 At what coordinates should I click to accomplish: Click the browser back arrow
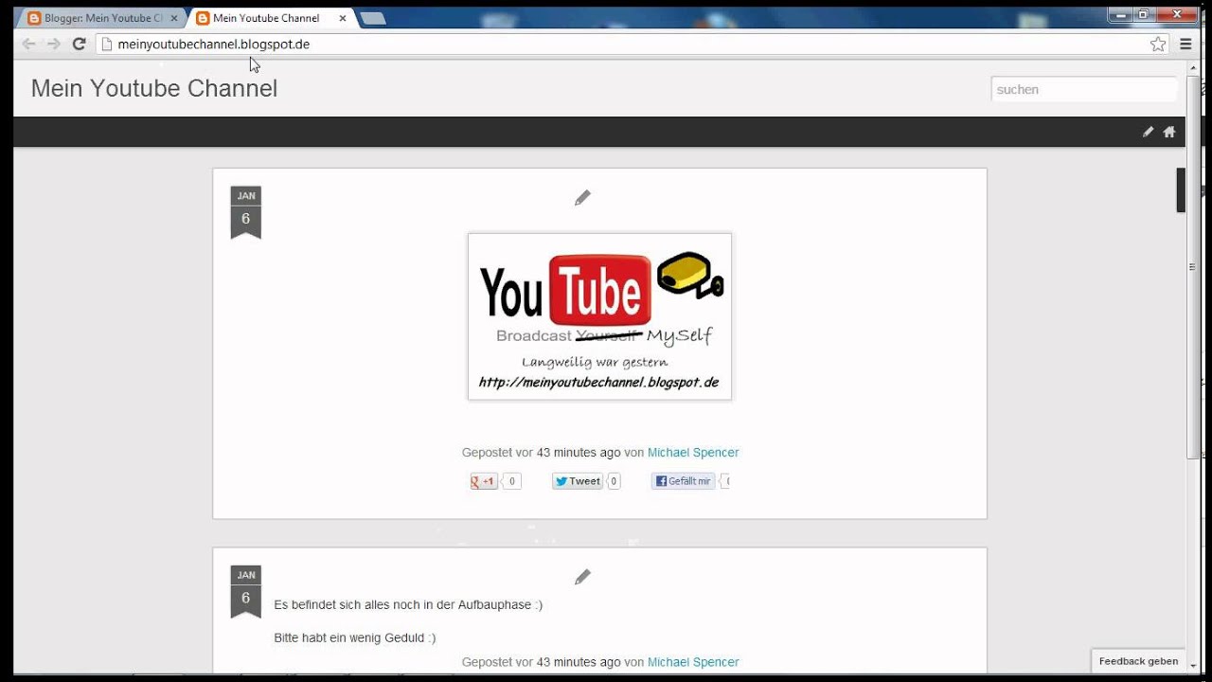[x=28, y=44]
